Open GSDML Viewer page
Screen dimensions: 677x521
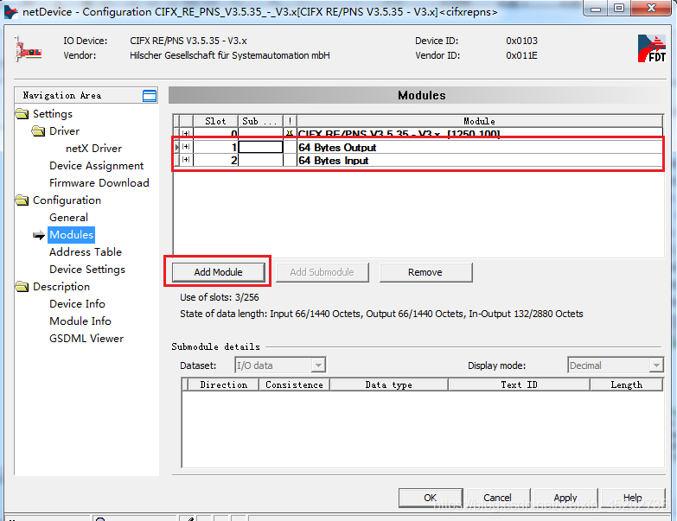pyautogui.click(x=86, y=338)
